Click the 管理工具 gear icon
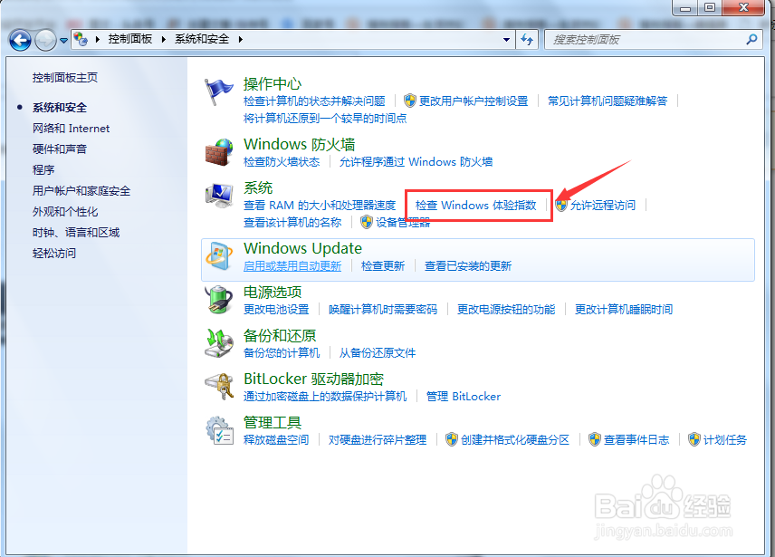This screenshot has width=775, height=557. click(219, 429)
